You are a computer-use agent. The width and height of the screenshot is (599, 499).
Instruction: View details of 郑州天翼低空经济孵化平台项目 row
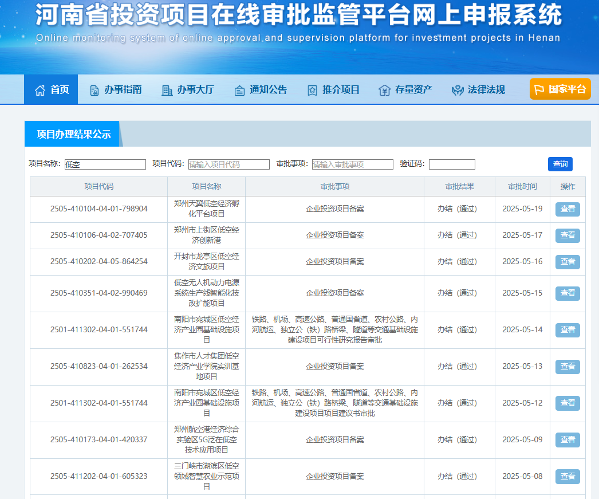coord(568,209)
